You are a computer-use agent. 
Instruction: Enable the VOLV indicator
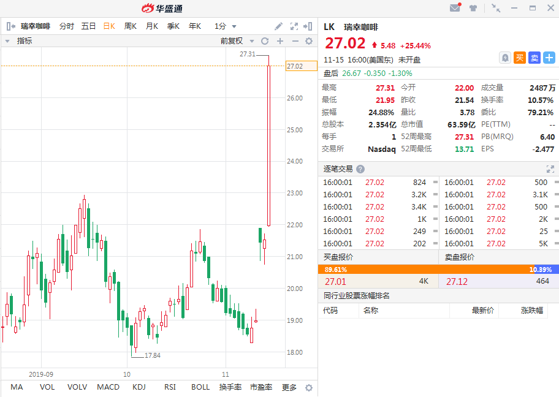click(77, 387)
